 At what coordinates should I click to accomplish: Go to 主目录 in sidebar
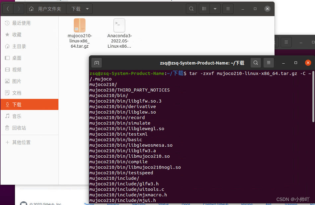pos(30,46)
